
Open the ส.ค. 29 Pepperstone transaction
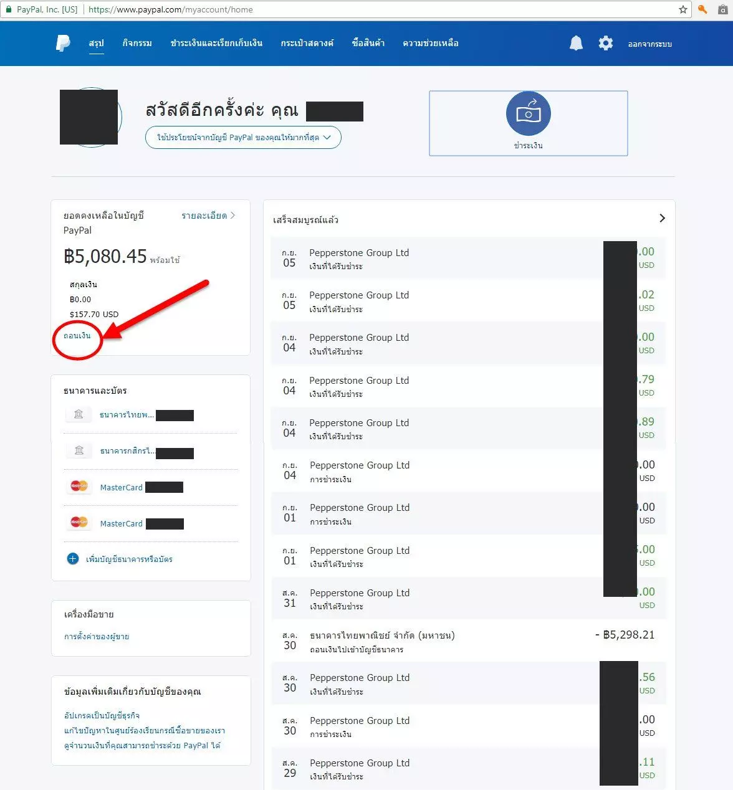click(x=469, y=768)
